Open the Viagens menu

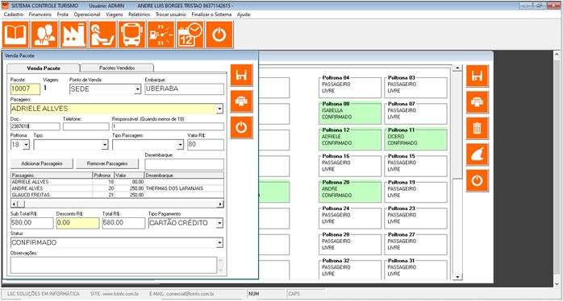(x=115, y=14)
